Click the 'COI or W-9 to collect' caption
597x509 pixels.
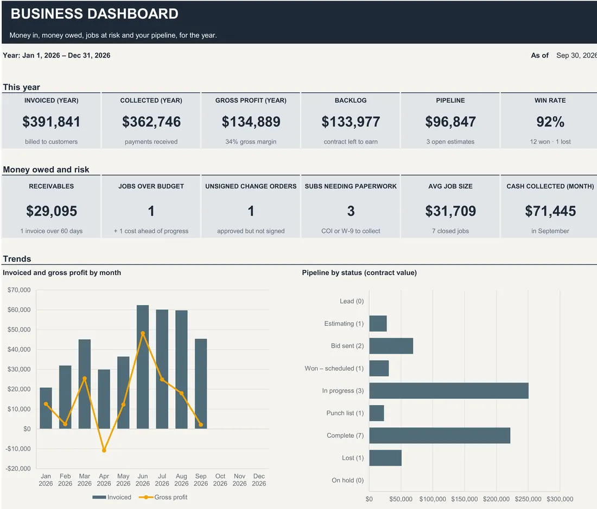click(351, 231)
